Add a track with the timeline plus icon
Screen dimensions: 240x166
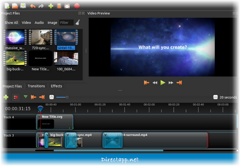click(x=6, y=97)
